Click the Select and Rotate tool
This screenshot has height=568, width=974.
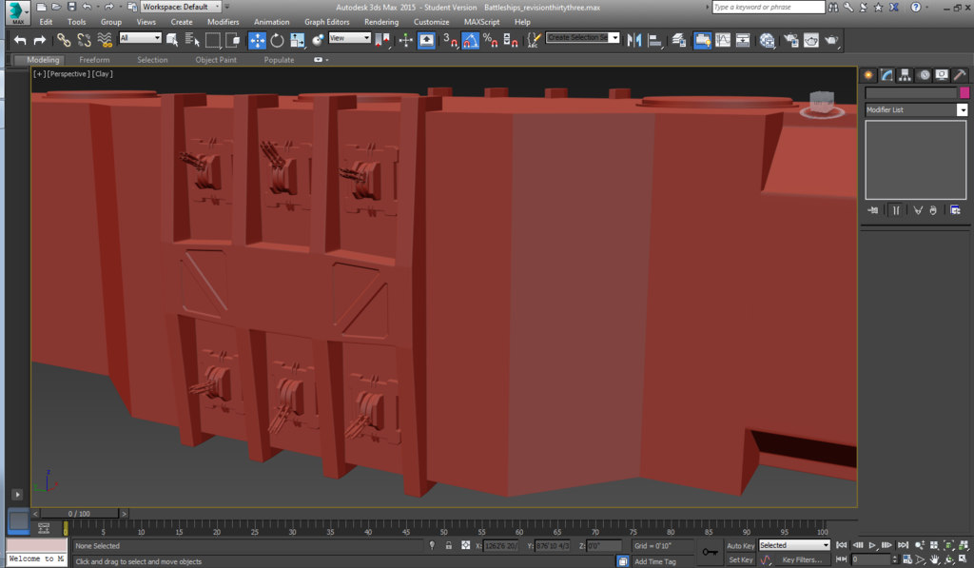click(x=277, y=40)
